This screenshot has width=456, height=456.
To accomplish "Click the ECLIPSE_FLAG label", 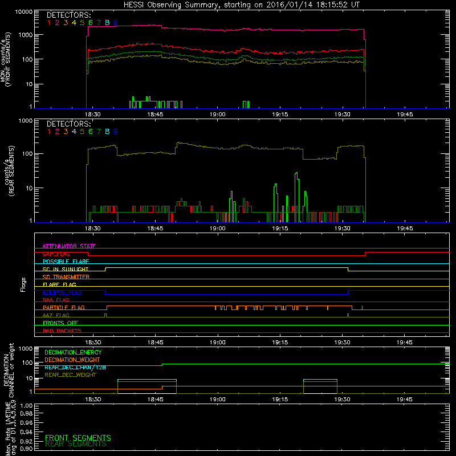I will coord(62,292).
